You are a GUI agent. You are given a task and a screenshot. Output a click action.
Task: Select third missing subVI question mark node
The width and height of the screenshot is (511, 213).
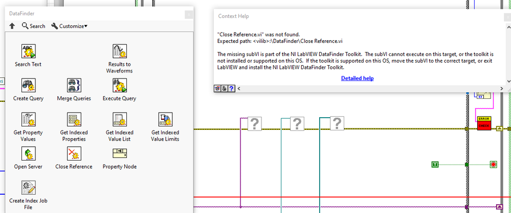tap(337, 123)
